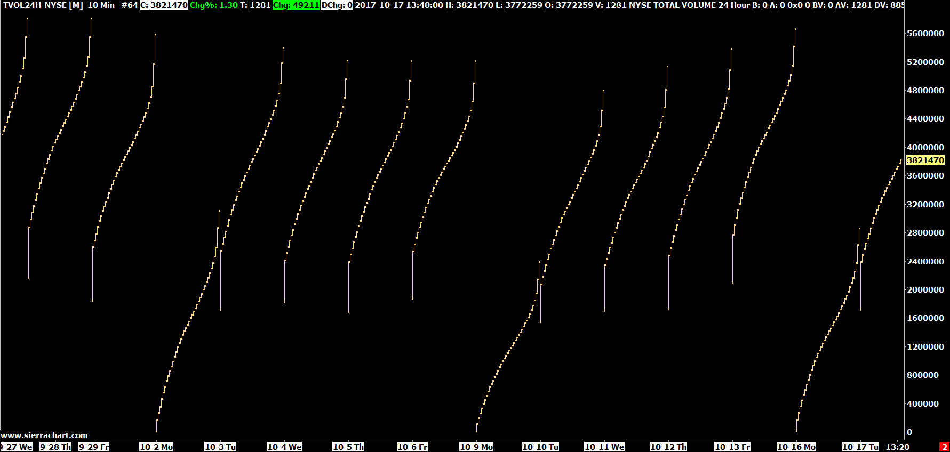Image resolution: width=950 pixels, height=452 pixels.
Task: Click the 2400000 scale value
Action: coord(925,261)
